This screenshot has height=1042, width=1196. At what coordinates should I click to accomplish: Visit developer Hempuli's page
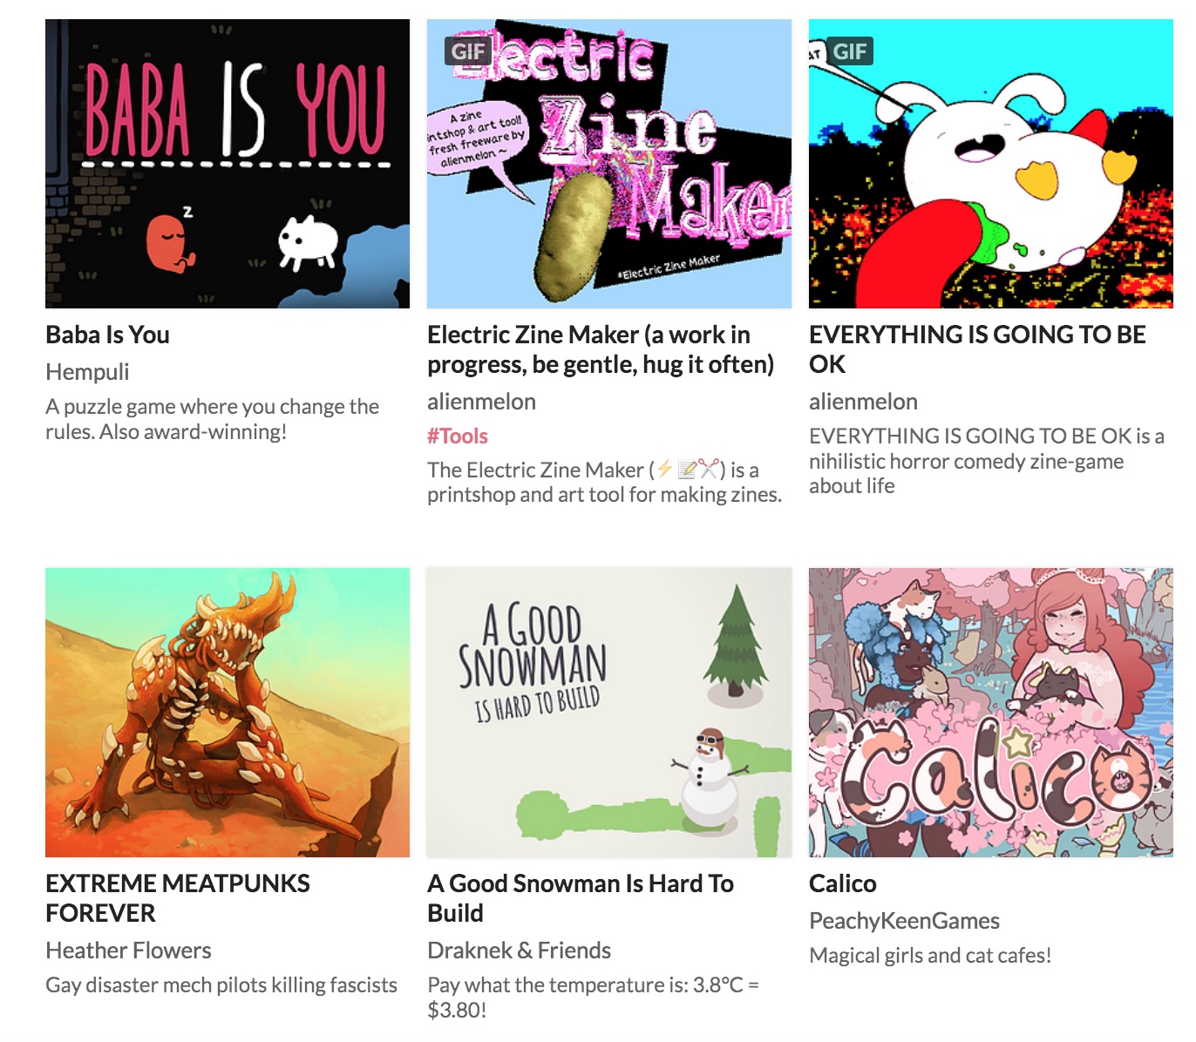(87, 372)
